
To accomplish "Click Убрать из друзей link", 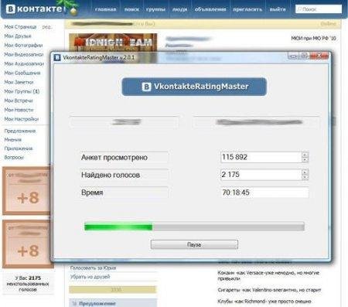I will (90, 277).
